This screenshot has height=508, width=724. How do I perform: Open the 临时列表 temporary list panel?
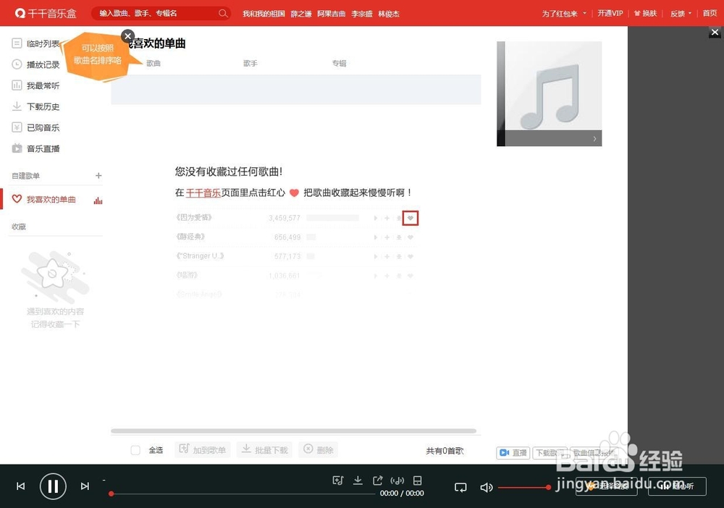(43, 43)
